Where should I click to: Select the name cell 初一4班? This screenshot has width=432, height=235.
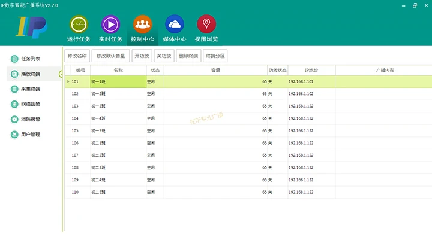[x=118, y=118]
